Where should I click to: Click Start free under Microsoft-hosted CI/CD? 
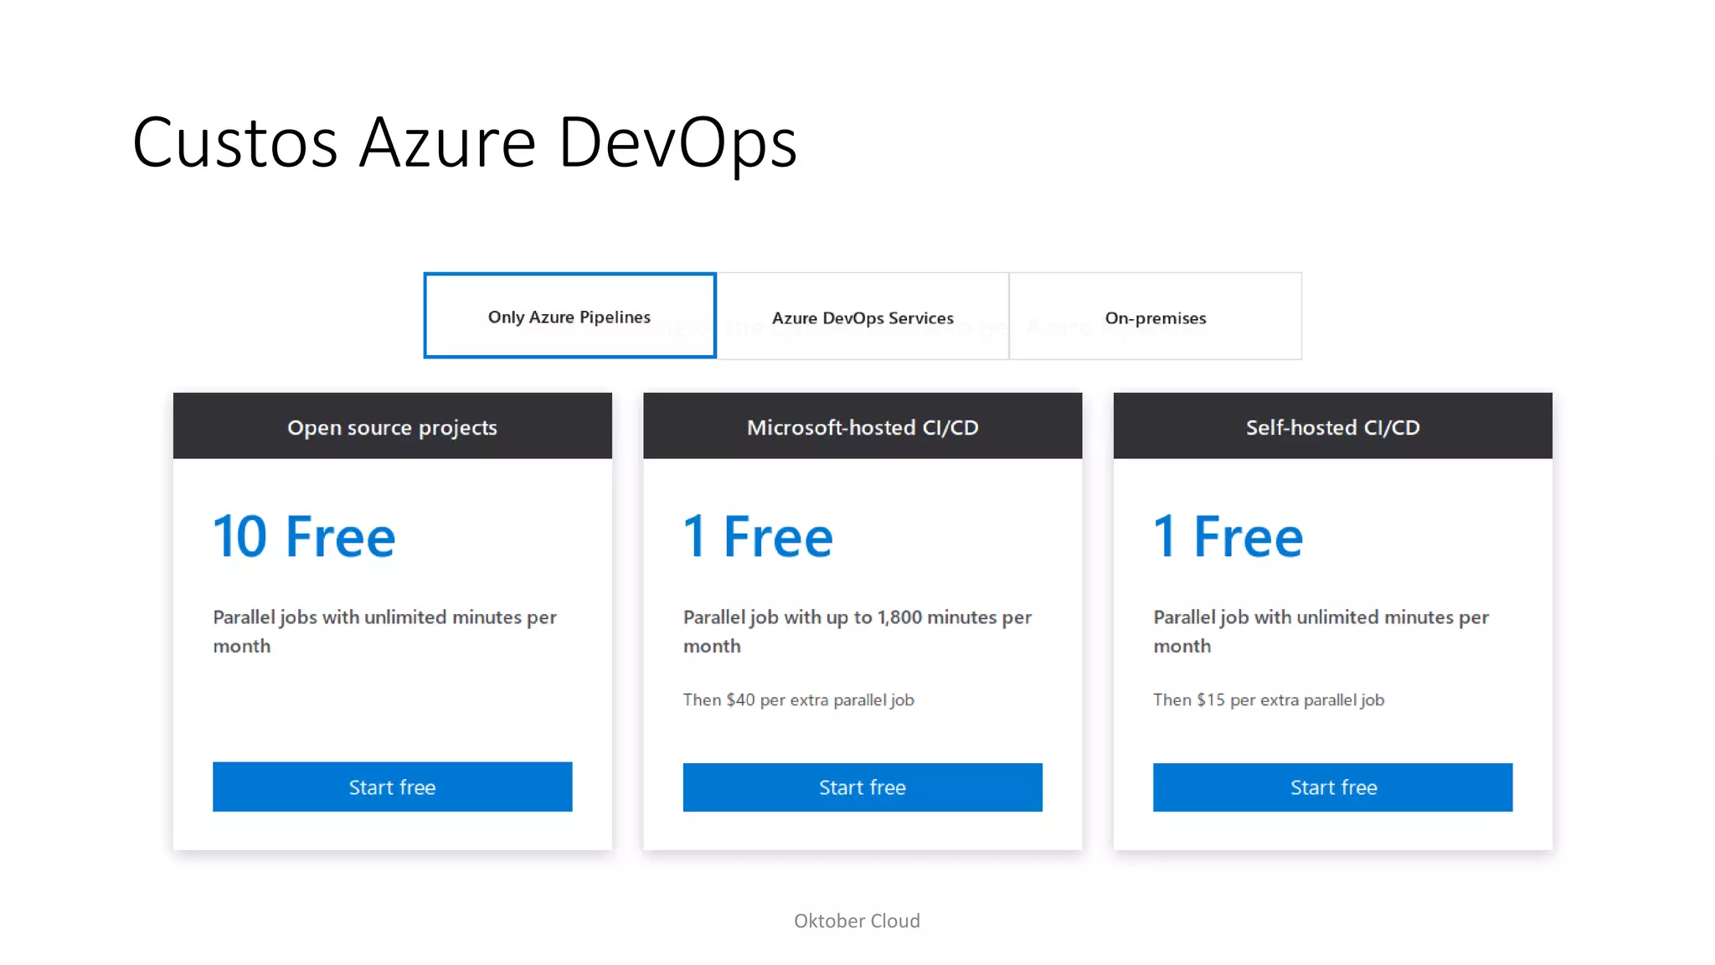(x=863, y=787)
